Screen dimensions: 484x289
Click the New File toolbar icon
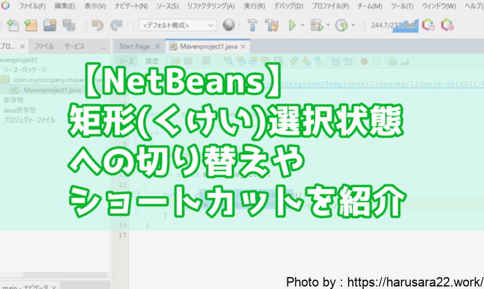pyautogui.click(x=13, y=25)
